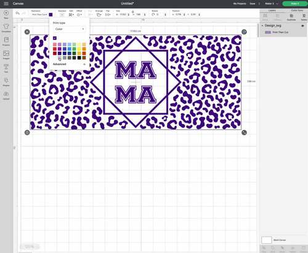Select the current purple material color swatch
This screenshot has width=308, height=253.
(55, 38)
